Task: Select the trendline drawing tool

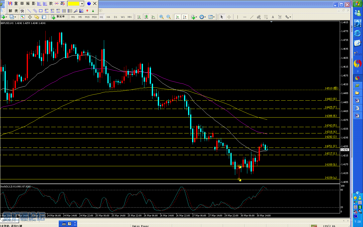Action: pos(252,17)
